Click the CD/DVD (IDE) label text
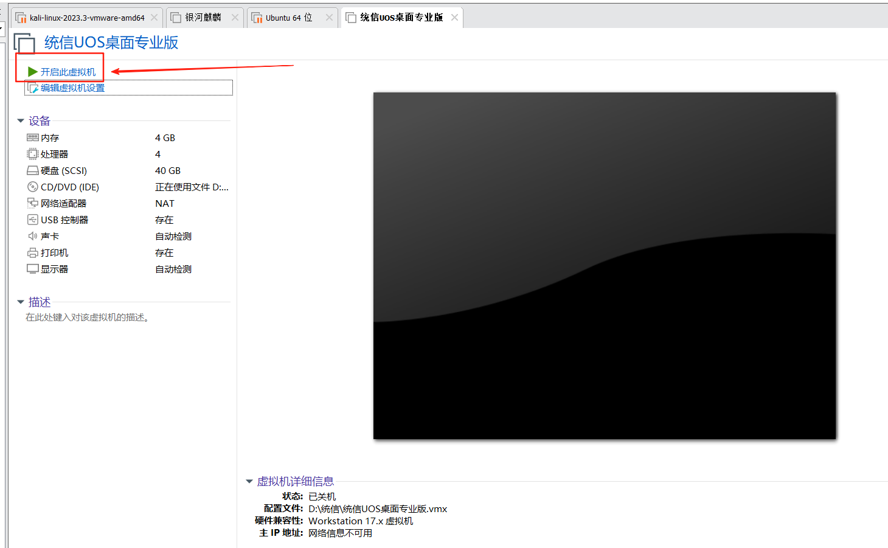The image size is (888, 548). coord(70,187)
